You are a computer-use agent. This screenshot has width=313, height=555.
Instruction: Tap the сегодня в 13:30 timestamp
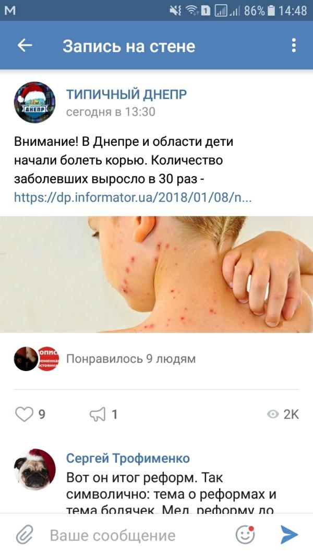(x=111, y=112)
